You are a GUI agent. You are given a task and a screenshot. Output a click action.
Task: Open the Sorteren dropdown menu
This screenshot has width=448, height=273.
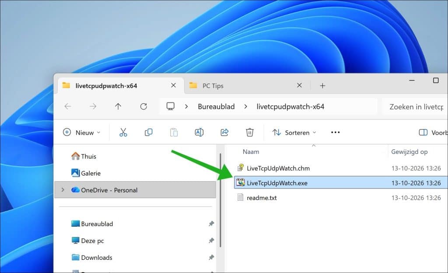coord(294,133)
